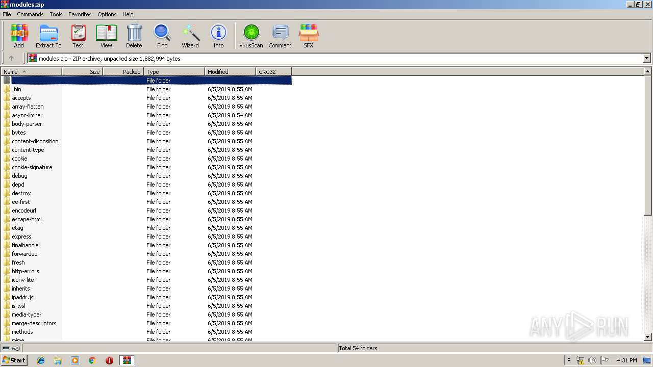653x367 pixels.
Task: Click the Delete trash icon
Action: (134, 36)
